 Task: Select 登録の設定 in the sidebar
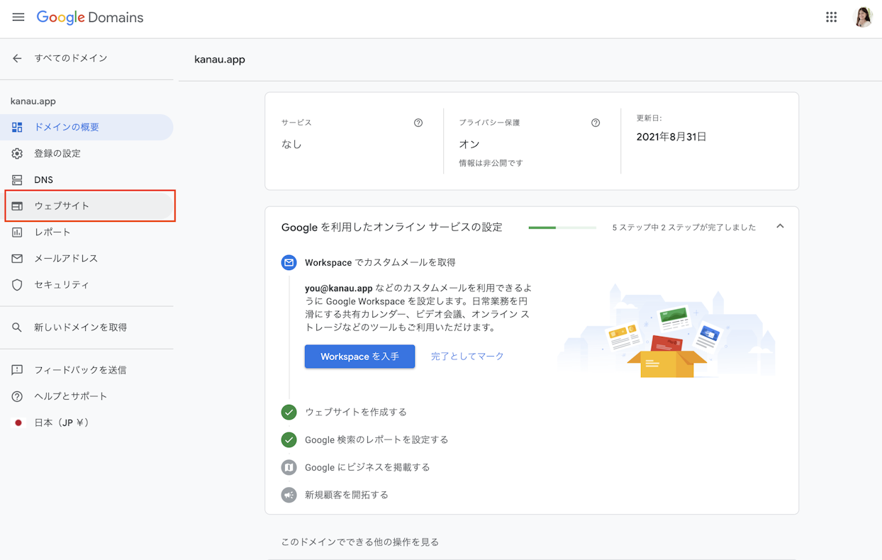[x=57, y=153]
